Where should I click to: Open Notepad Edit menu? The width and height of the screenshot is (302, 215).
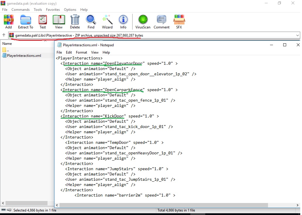69,52
